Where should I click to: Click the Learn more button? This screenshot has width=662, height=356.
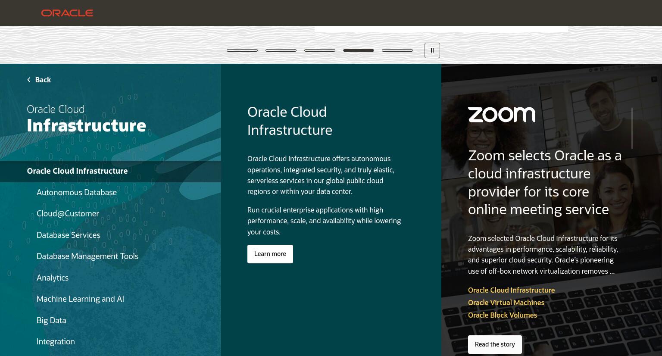pyautogui.click(x=270, y=254)
